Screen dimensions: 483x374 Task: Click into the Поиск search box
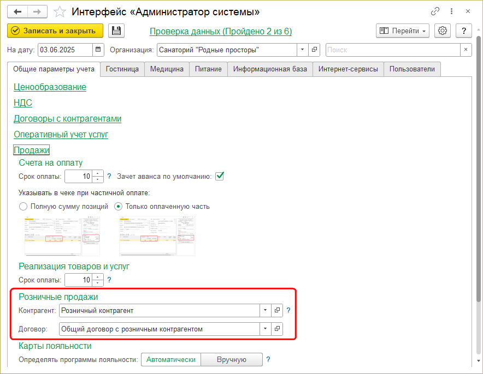tap(393, 50)
